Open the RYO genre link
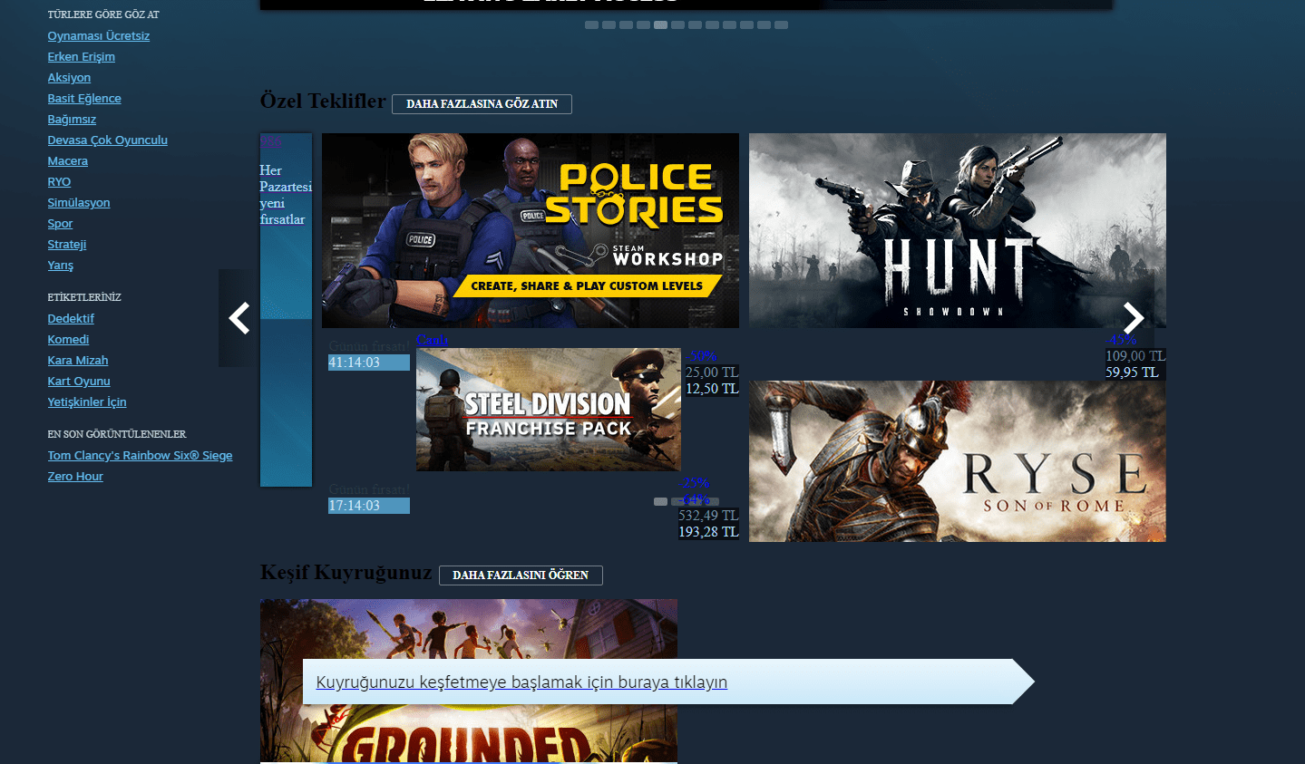This screenshot has height=764, width=1305. (59, 182)
